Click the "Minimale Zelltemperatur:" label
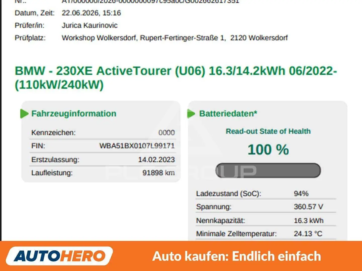362x271 pixels. [236, 234]
